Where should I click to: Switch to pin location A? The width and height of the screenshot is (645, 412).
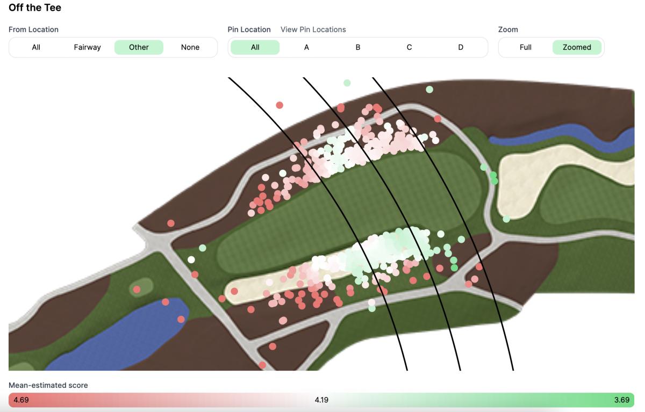(x=306, y=47)
